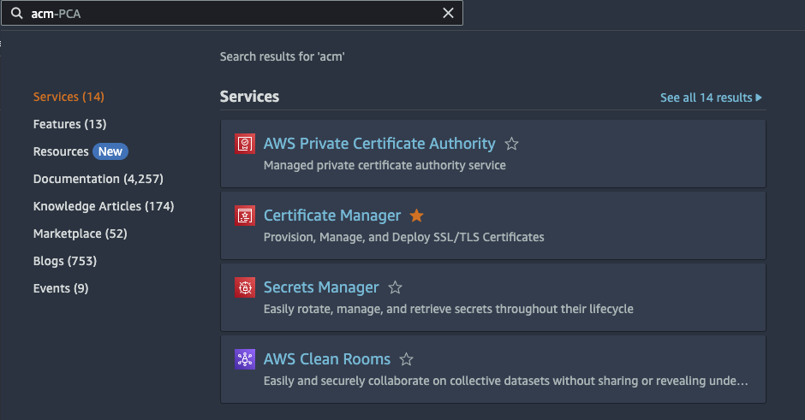805x420 pixels.
Task: Open Knowledge Articles (174) results
Action: pyautogui.click(x=103, y=206)
